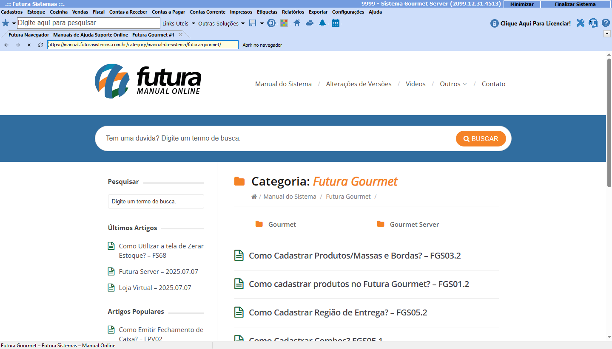
Task: Click the page vertical scrollbar thumb
Action: [609, 123]
